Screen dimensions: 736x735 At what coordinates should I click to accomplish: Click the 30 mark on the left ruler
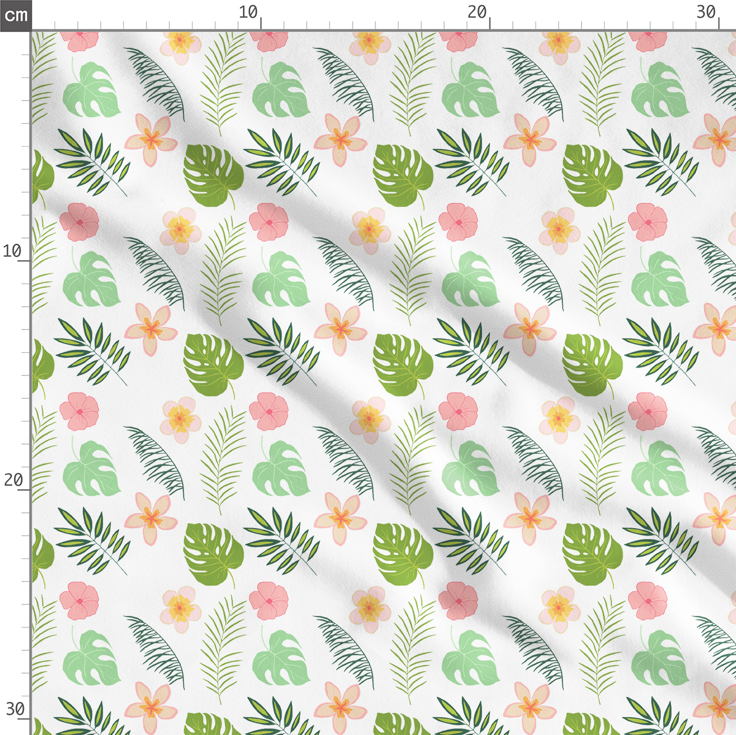(x=15, y=709)
